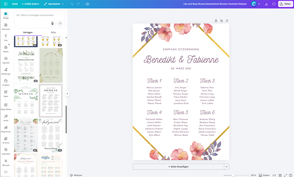This screenshot has width=294, height=177.
Task: Open the Seiten pages view
Action: pos(264,175)
